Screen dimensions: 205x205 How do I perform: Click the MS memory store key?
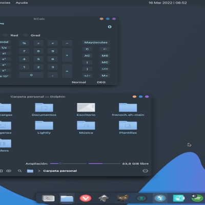point(105,56)
